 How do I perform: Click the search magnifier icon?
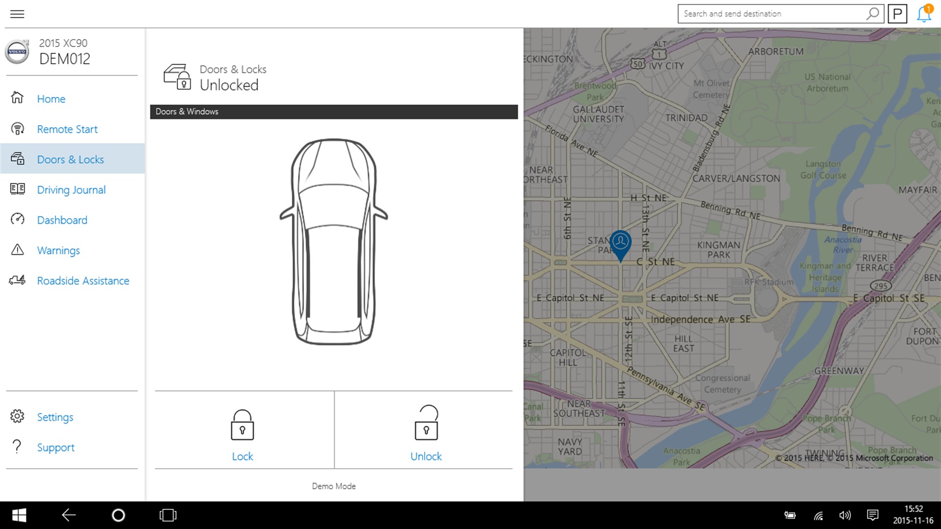(x=872, y=14)
